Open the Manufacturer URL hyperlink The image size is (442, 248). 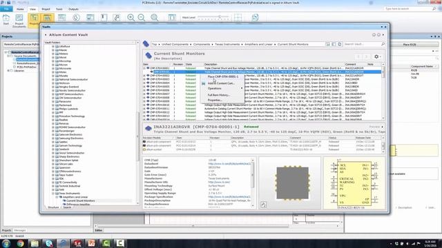(219, 182)
